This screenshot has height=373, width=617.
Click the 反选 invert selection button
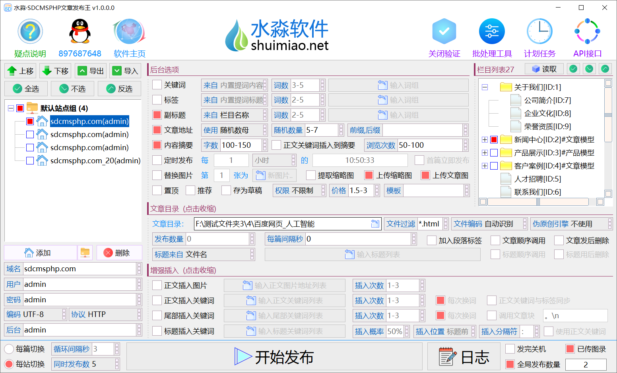(120, 89)
